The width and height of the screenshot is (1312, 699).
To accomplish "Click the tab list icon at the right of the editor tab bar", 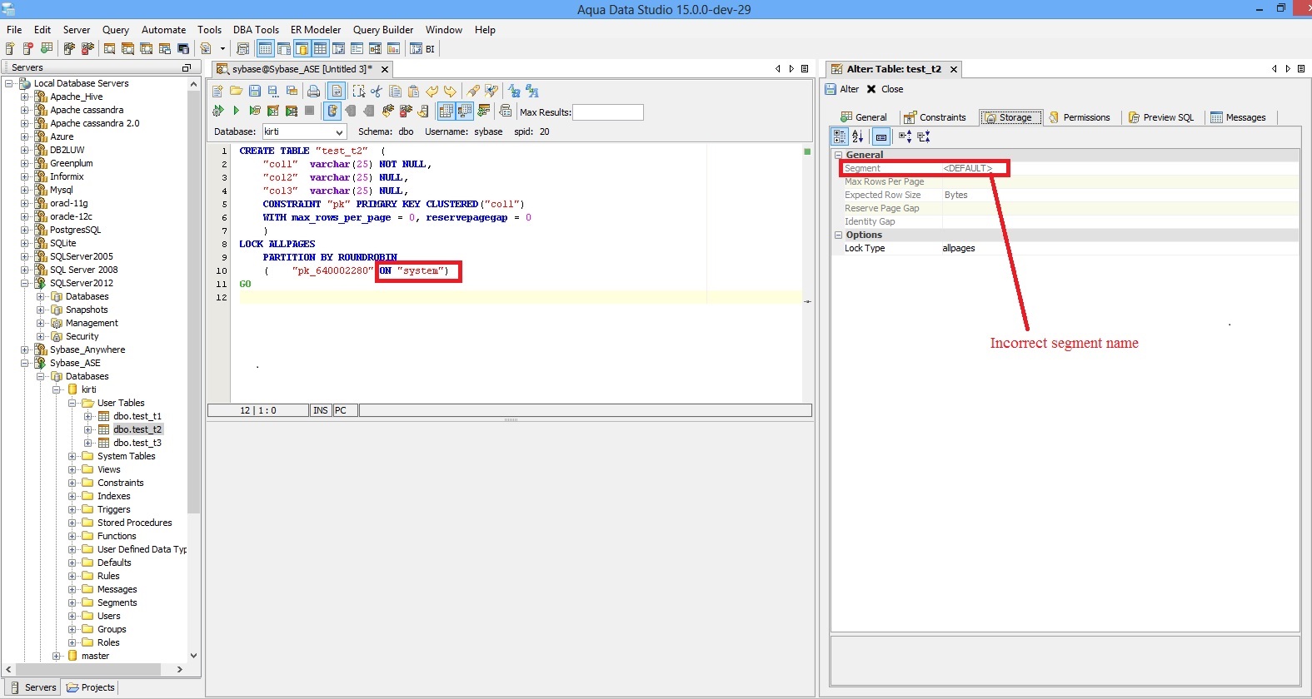I will pos(805,69).
